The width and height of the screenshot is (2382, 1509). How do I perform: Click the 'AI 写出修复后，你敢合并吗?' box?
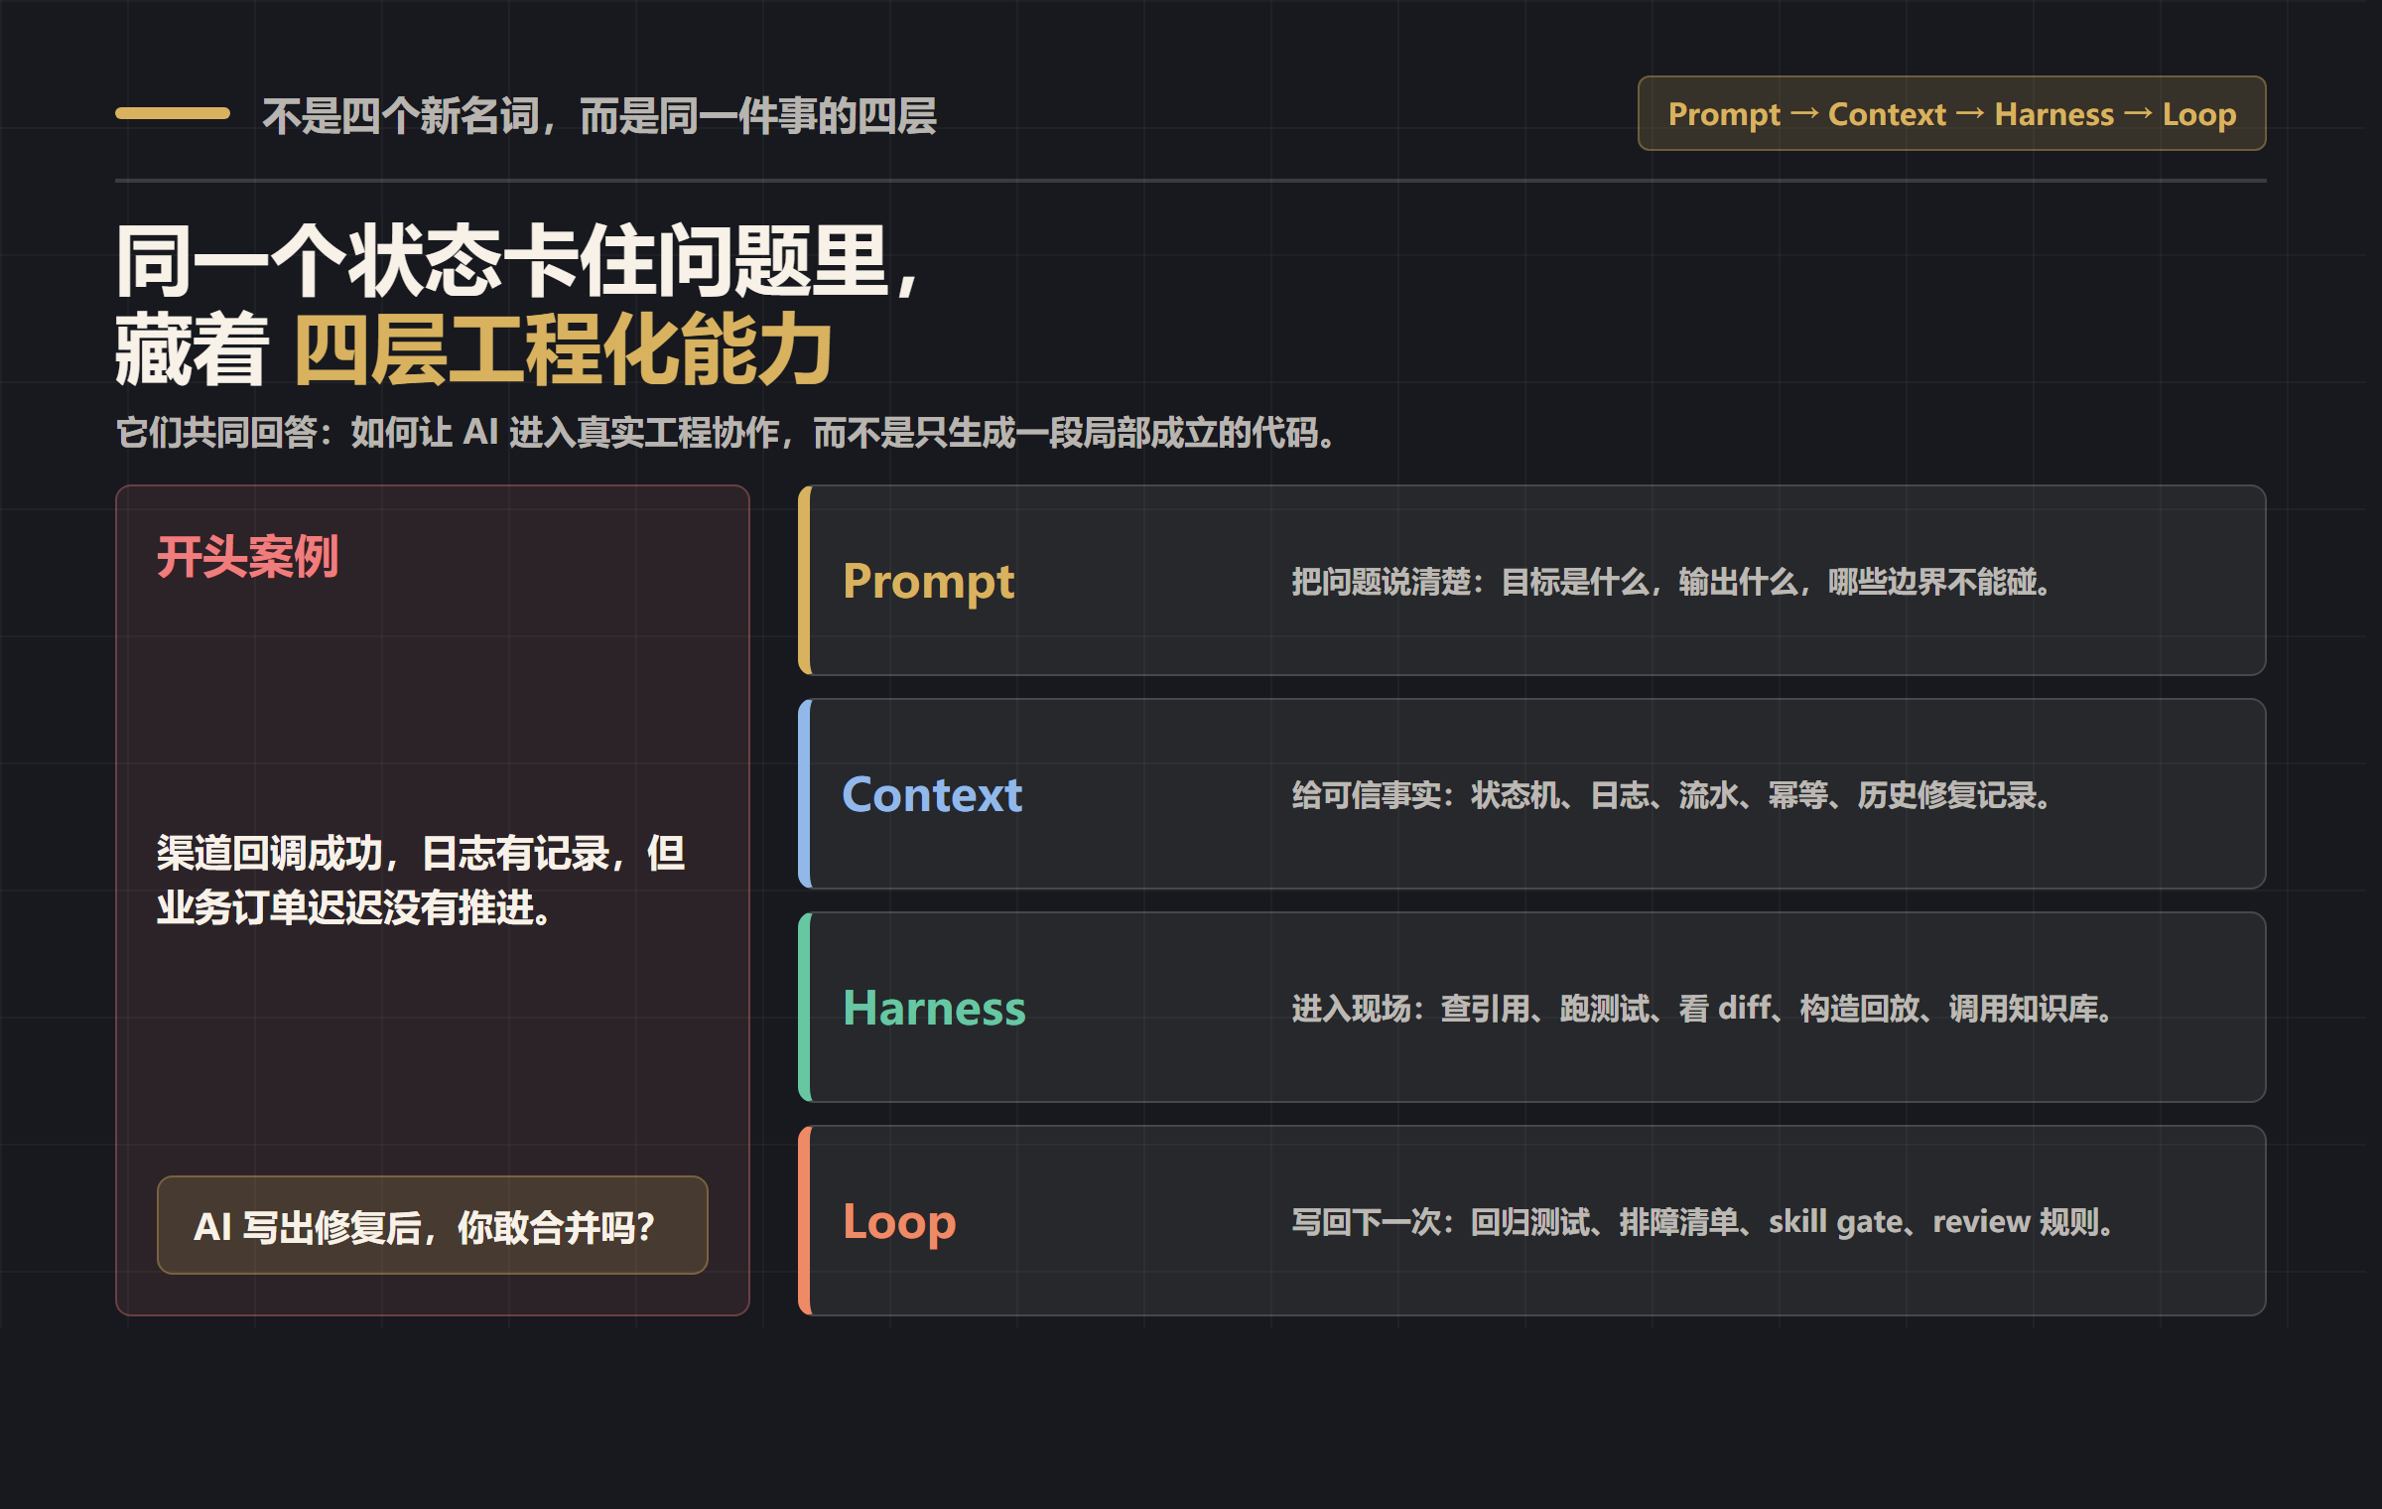[433, 1225]
